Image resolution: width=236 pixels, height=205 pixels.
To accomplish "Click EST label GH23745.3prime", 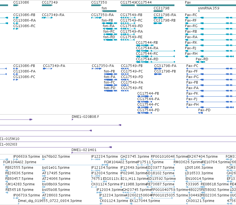I will [x=135, y=157].
